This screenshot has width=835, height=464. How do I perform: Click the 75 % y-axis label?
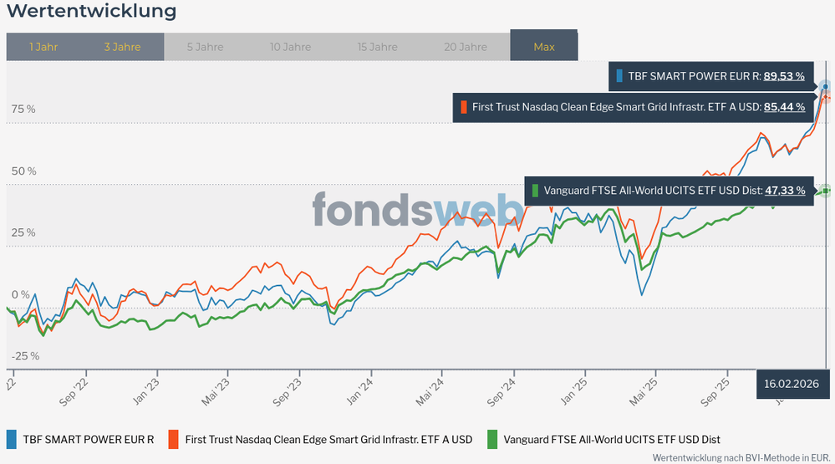[23, 110]
